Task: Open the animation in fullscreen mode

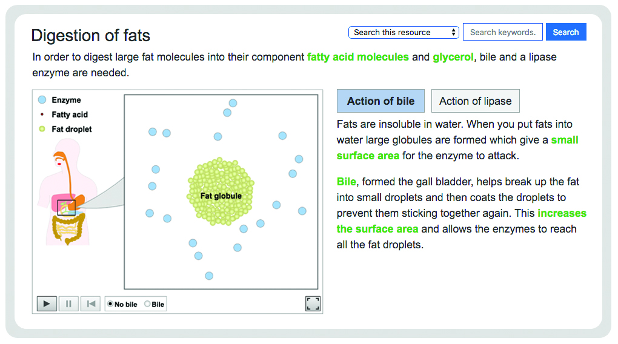Action: [313, 304]
